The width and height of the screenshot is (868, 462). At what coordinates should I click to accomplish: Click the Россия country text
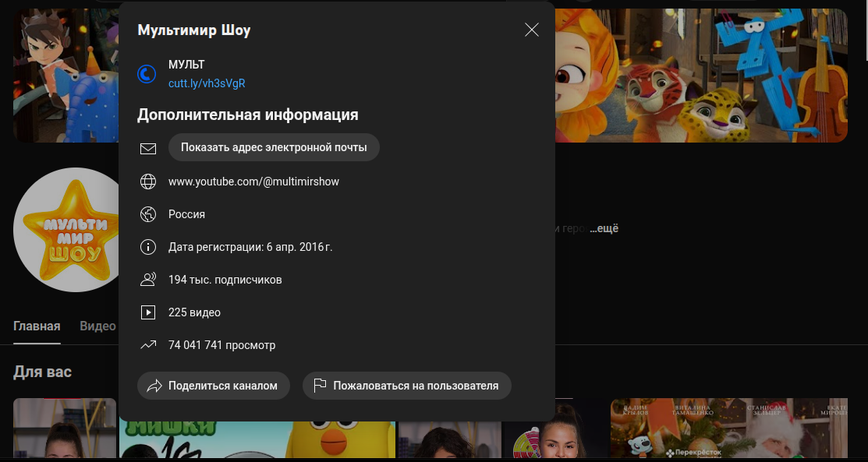tap(186, 214)
